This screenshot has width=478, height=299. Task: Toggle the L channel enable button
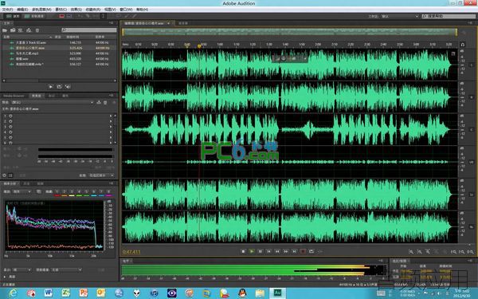click(x=472, y=65)
